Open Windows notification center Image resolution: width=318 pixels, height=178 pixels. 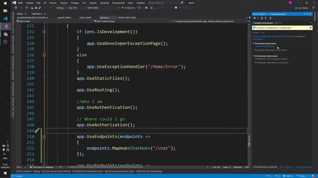tap(5, 173)
